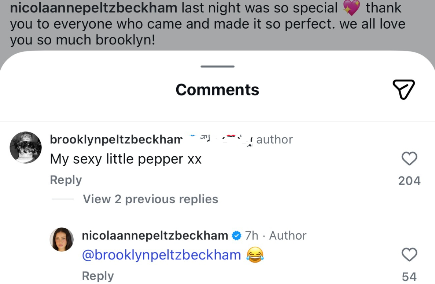This screenshot has height=284, width=435.
Task: Reply to Nicola's laughing emoji comment
Action: click(x=98, y=276)
